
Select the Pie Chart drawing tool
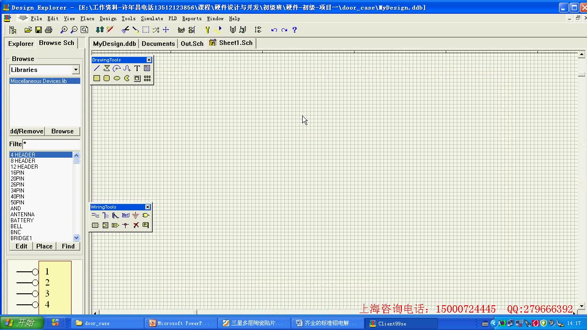coord(127,78)
